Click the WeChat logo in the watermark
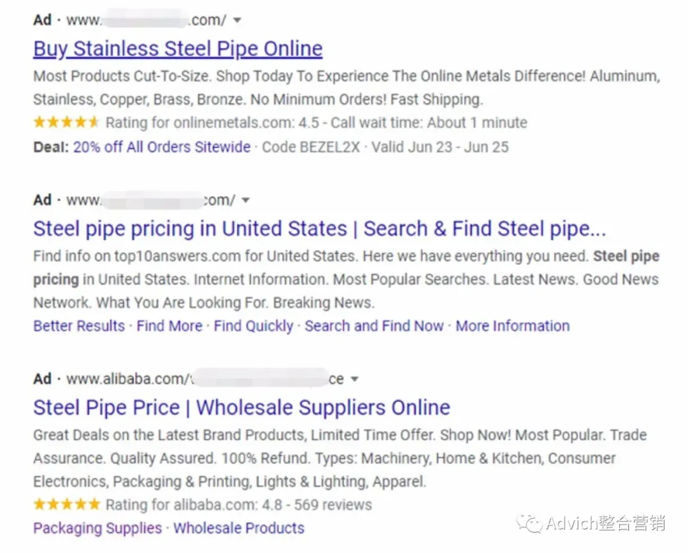Viewport: 688px width, 553px height. (529, 523)
